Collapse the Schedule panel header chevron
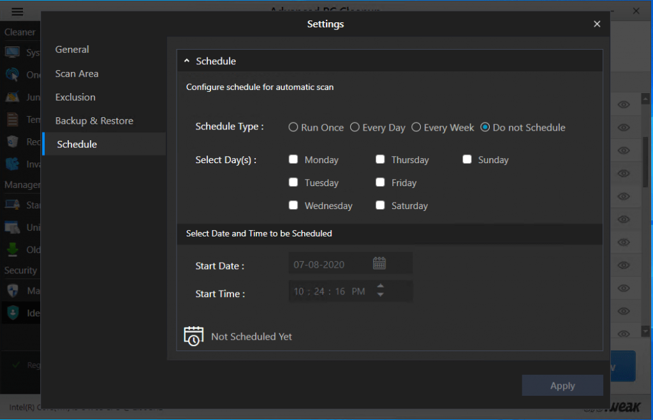Screen dimensions: 653x420 tap(187, 61)
